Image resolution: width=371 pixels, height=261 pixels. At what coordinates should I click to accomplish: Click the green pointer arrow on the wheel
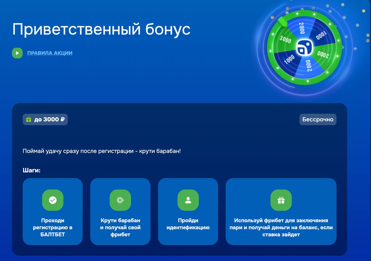click(283, 21)
